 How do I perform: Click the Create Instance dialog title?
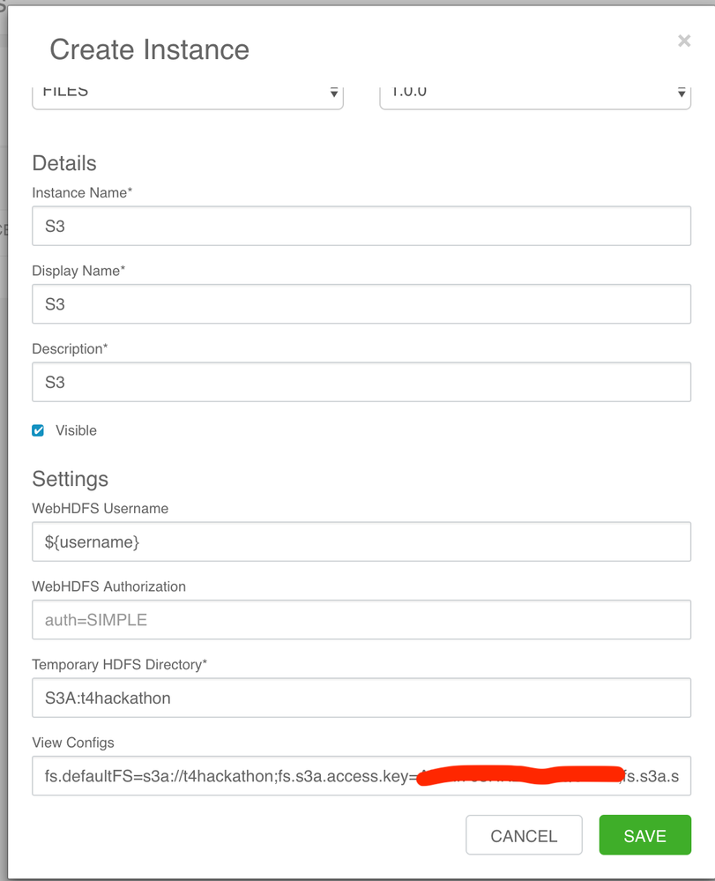149,50
